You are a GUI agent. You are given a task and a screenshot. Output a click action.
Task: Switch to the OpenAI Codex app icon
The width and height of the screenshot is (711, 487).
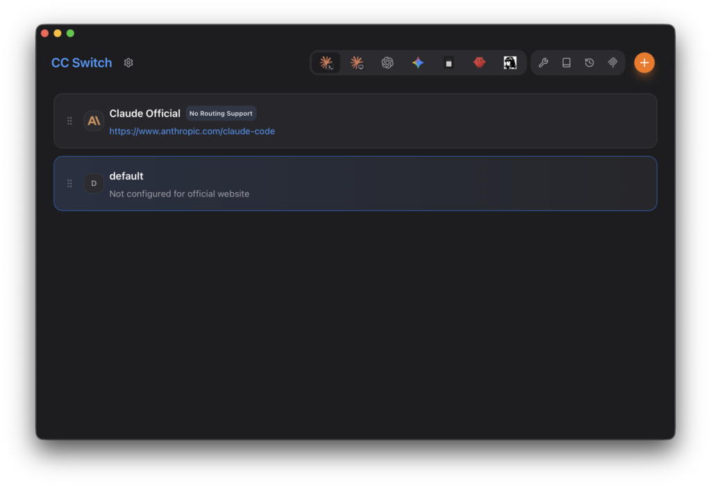(387, 62)
